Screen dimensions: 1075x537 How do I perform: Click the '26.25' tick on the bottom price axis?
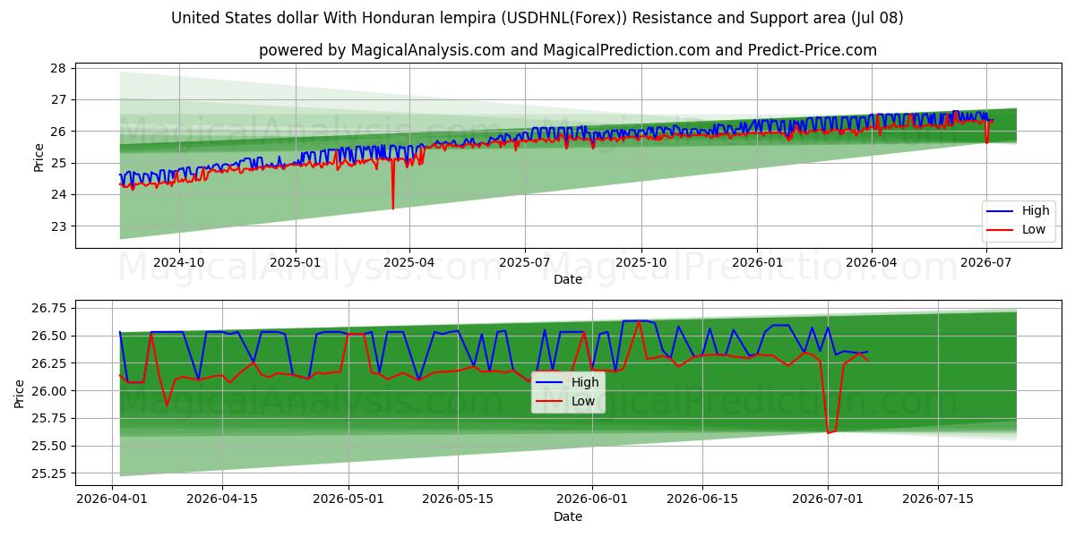tap(50, 363)
